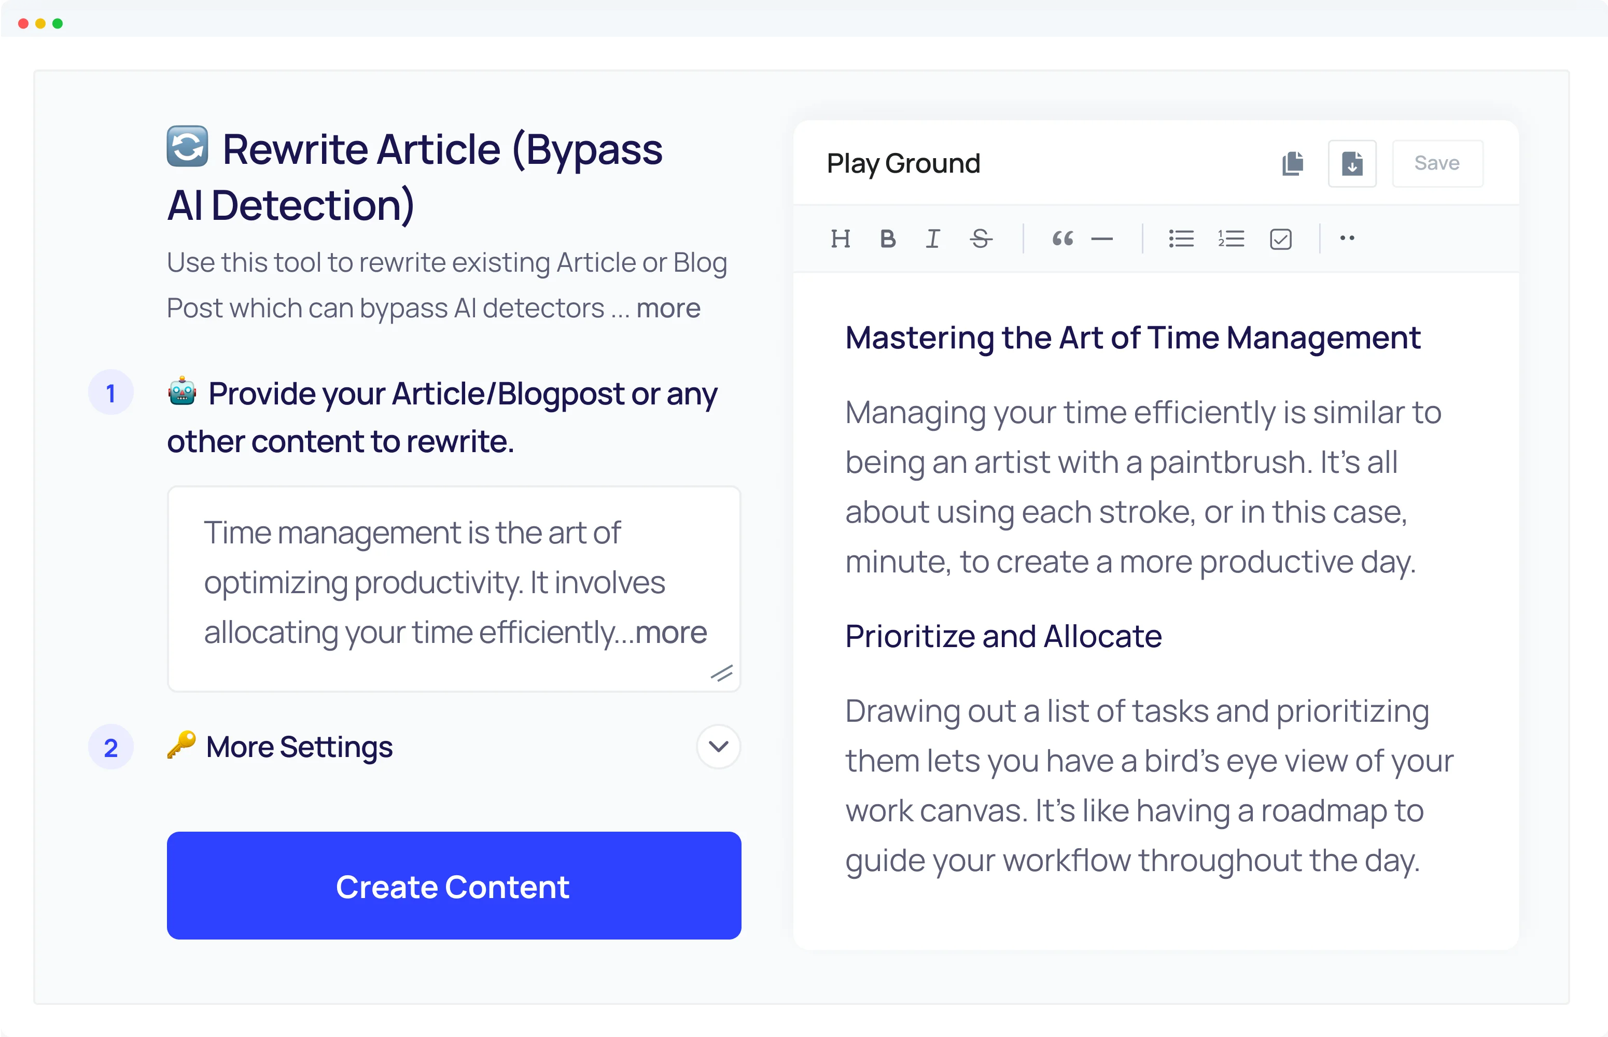Create a numbered list
1608x1037 pixels.
pos(1230,239)
